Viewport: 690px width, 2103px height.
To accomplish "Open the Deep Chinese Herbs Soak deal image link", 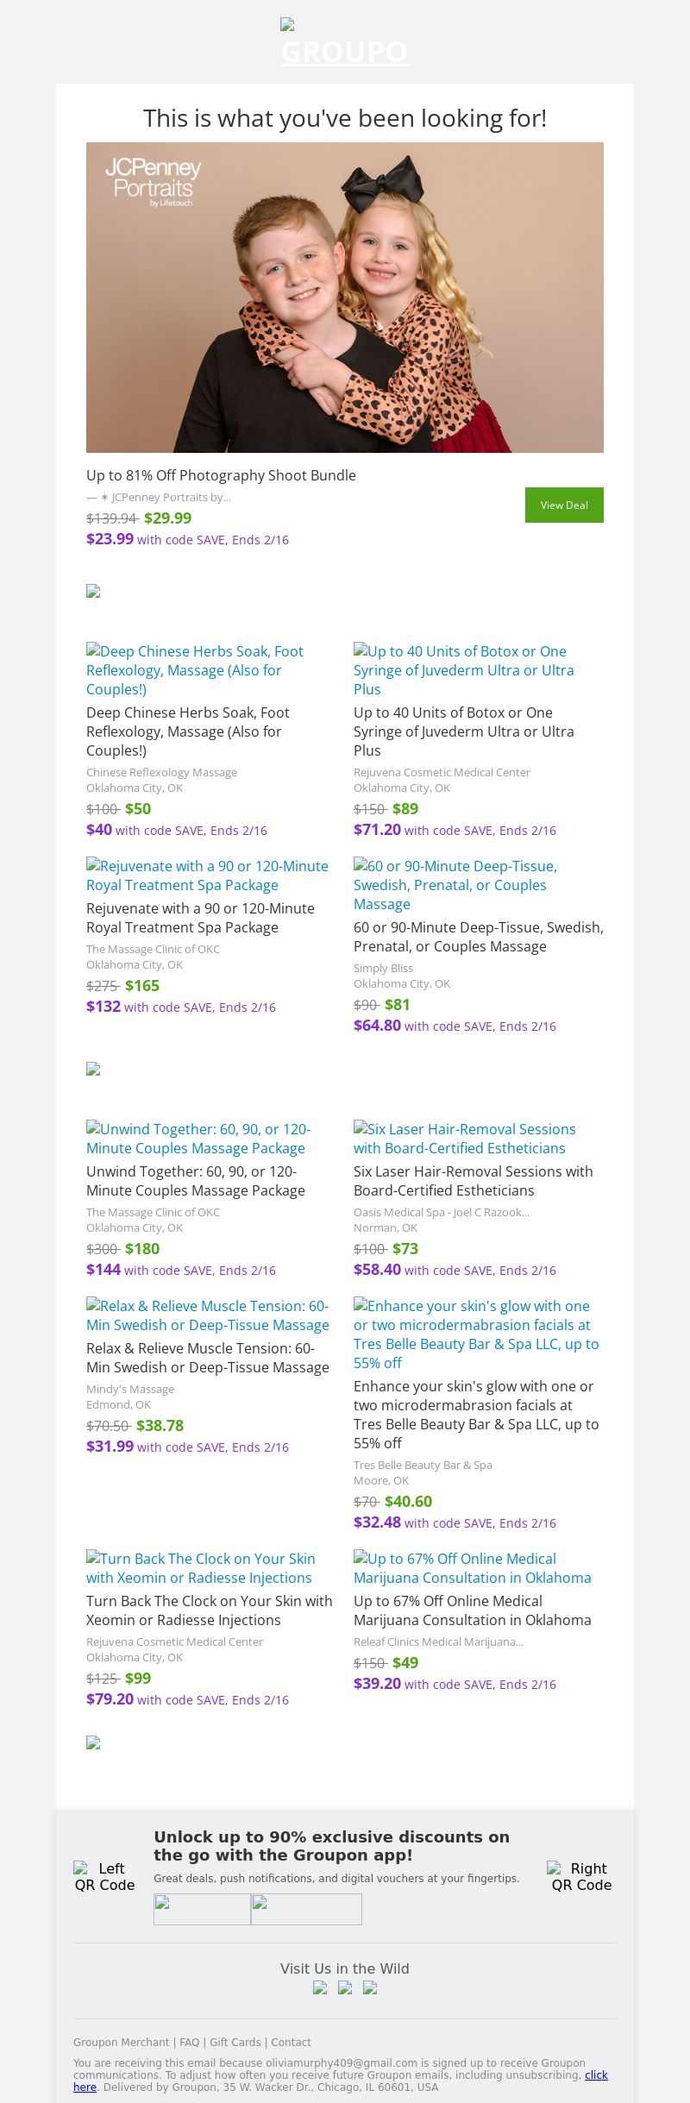I will pyautogui.click(x=195, y=669).
